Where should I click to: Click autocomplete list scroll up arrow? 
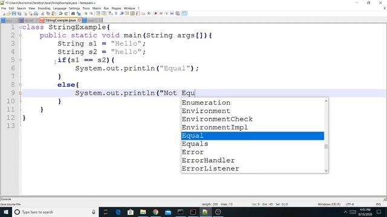tap(327, 101)
